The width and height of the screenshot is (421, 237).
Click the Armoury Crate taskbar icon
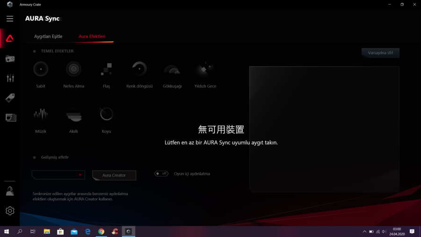tap(128, 231)
